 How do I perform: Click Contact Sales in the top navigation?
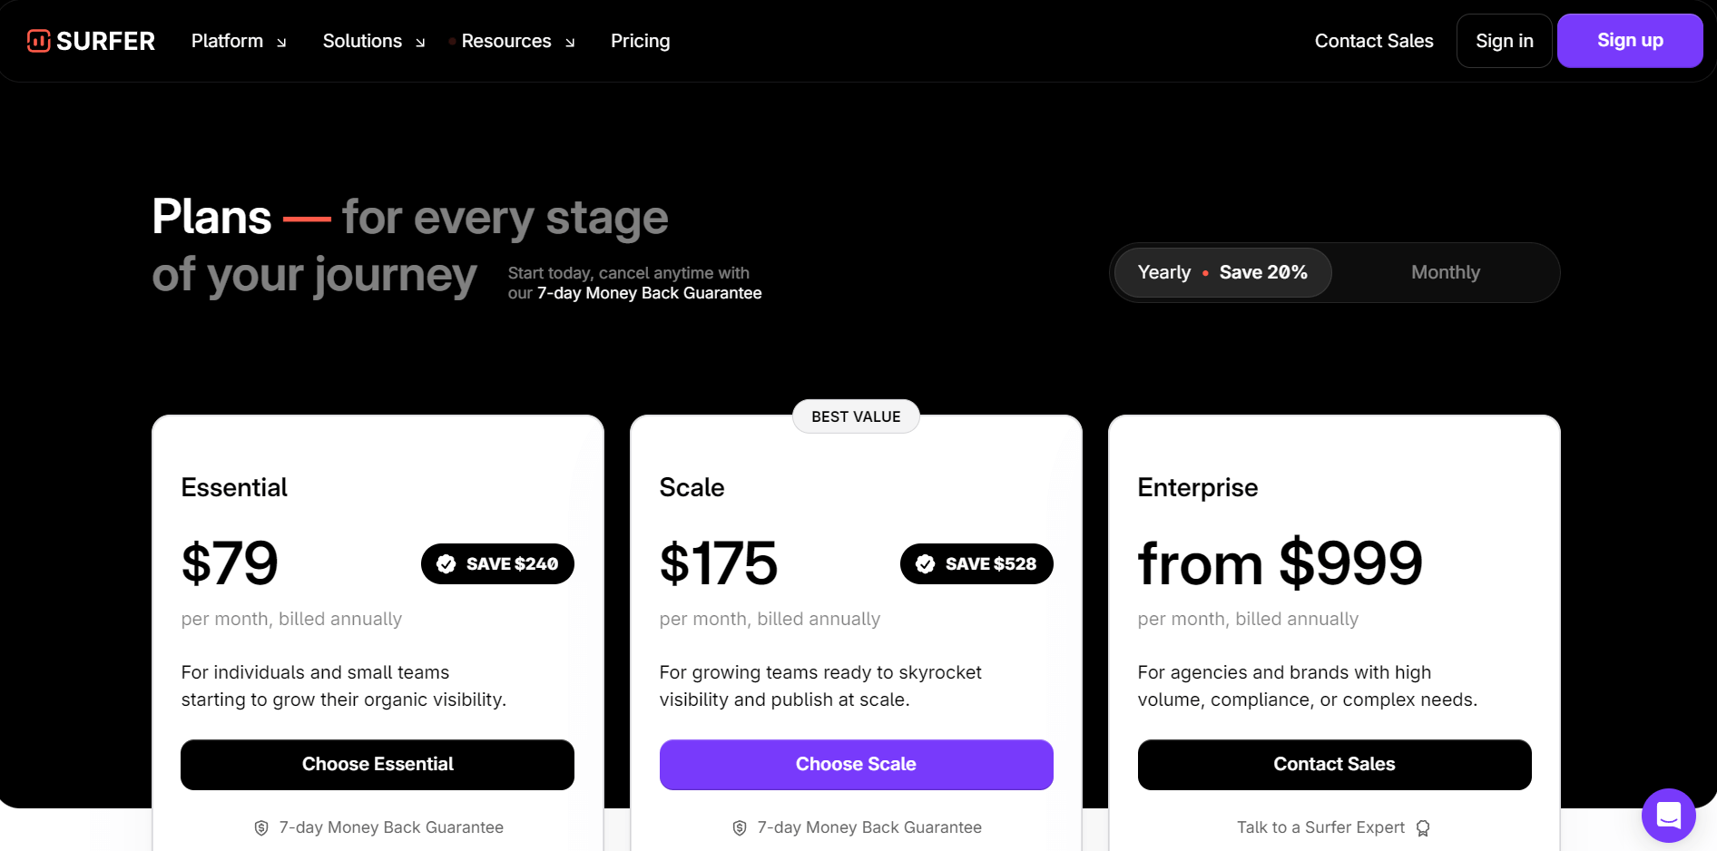1373,41
